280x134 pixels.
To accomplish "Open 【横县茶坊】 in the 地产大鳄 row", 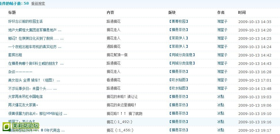I will 178,30.
